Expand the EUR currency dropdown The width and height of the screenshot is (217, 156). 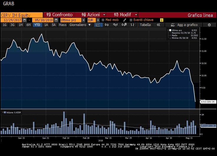(x=97, y=20)
